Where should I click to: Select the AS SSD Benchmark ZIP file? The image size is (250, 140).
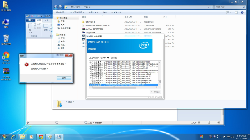94,29
